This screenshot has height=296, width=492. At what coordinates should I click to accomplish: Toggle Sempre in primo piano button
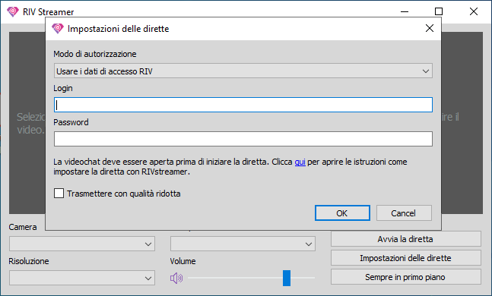click(406, 277)
